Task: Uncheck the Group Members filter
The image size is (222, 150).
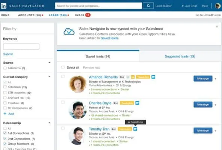Action: pyautogui.click(x=5, y=144)
